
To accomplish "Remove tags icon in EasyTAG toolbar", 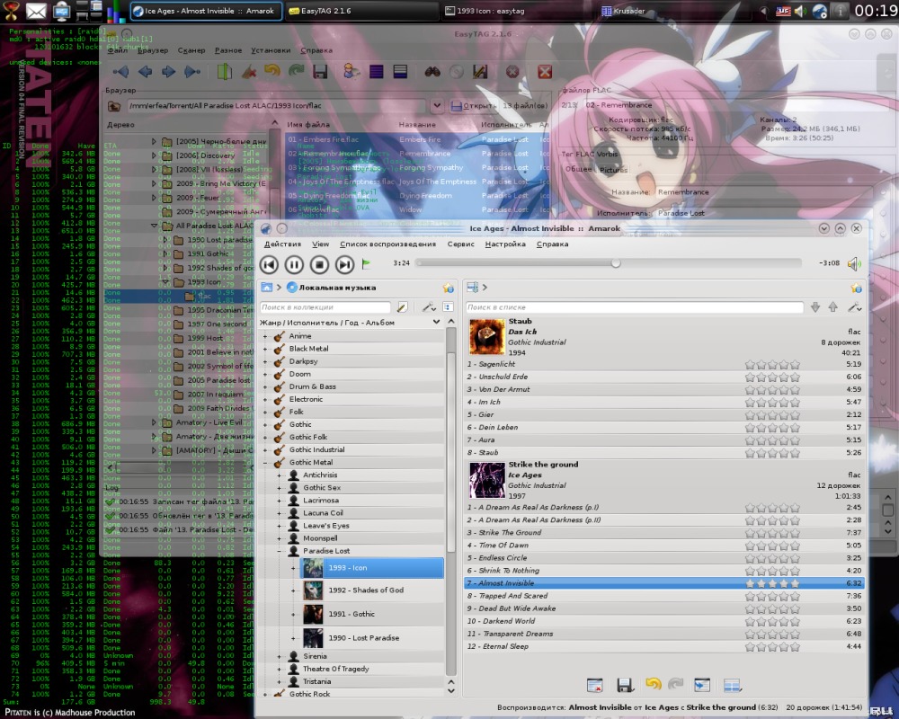I will click(249, 72).
